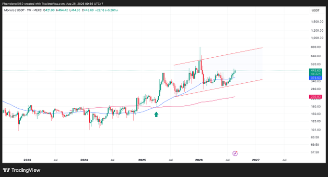Click the close value C443.60

click(88, 10)
